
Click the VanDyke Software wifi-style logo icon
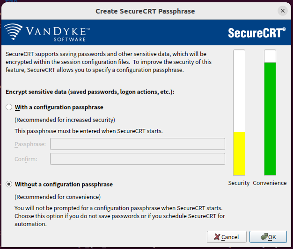(13, 32)
